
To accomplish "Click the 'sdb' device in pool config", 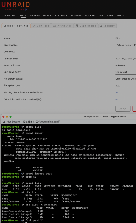I will point(20,171).
